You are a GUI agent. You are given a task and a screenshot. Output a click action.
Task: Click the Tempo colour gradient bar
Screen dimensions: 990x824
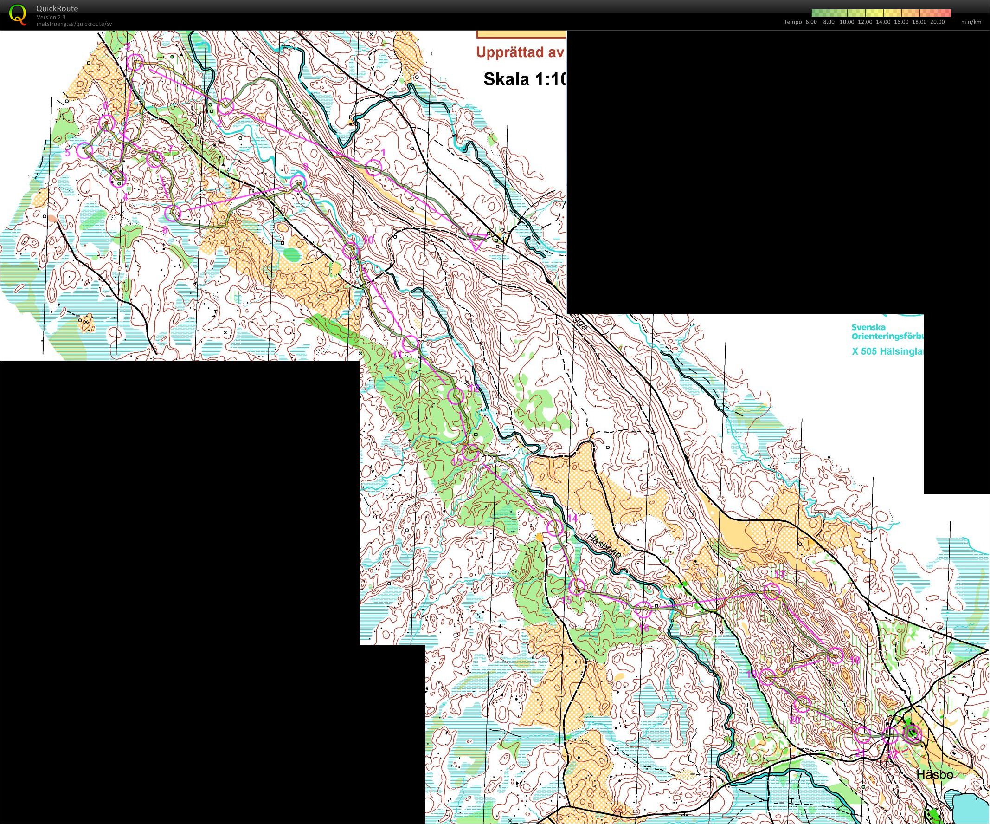(x=881, y=13)
